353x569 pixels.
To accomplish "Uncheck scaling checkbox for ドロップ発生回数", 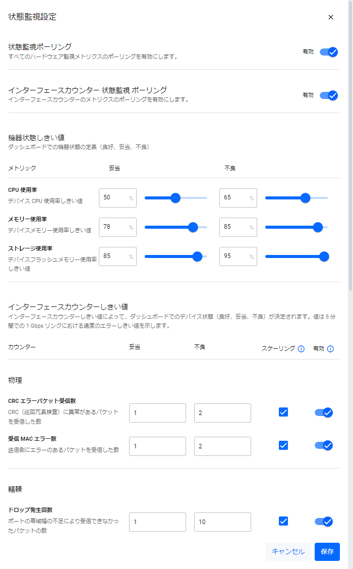I will click(x=283, y=521).
